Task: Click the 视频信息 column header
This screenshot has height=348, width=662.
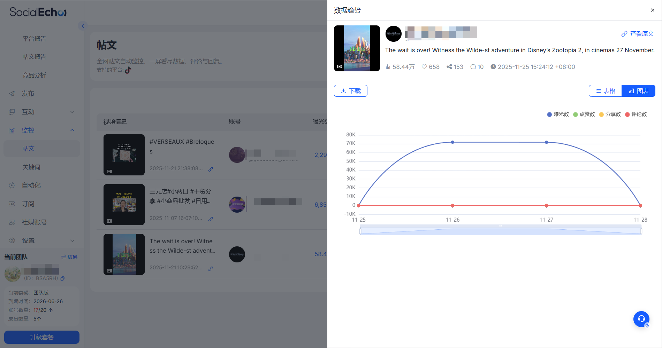Action: 115,121
